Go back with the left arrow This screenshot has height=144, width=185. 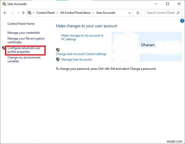pos(5,13)
